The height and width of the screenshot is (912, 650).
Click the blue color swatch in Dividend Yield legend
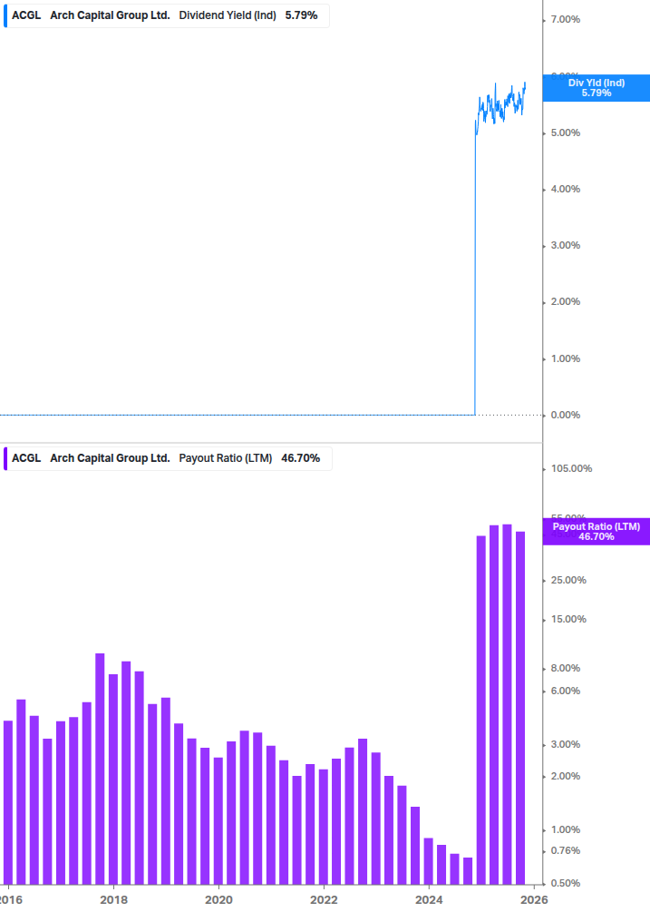[x=5, y=15]
